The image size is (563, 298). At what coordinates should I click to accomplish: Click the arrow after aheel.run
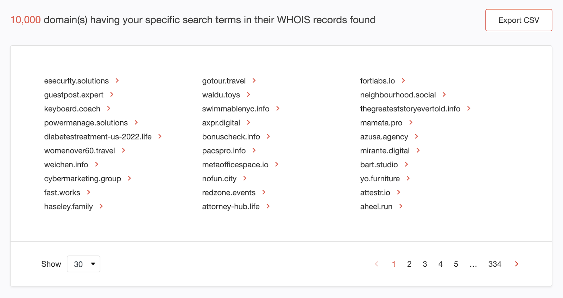(401, 206)
